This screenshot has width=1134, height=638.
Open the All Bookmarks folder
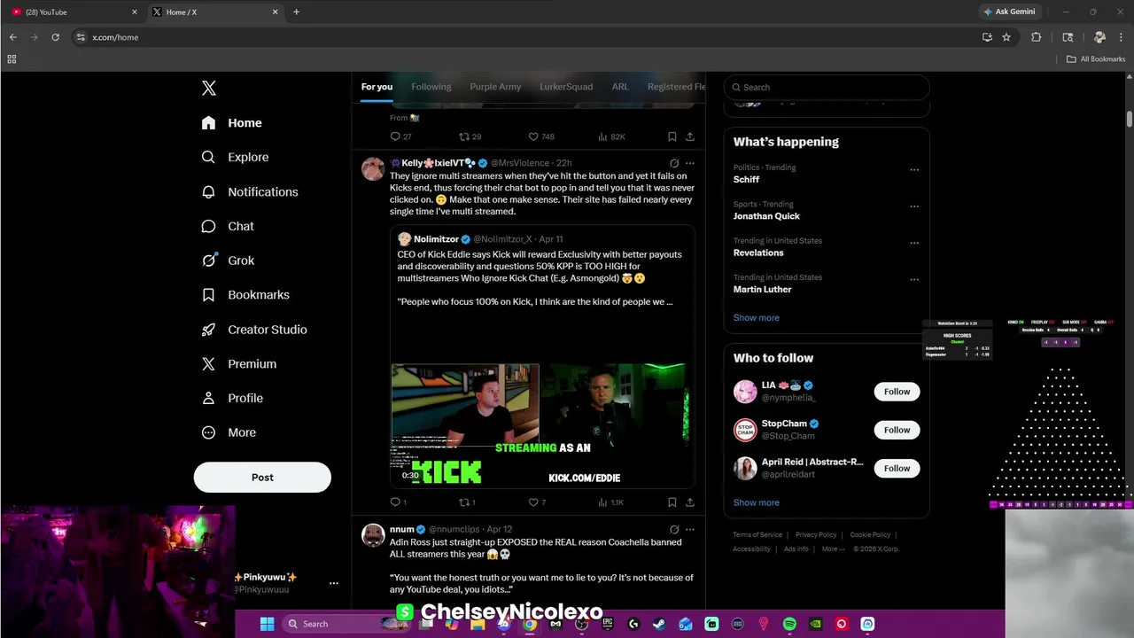pyautogui.click(x=1096, y=59)
